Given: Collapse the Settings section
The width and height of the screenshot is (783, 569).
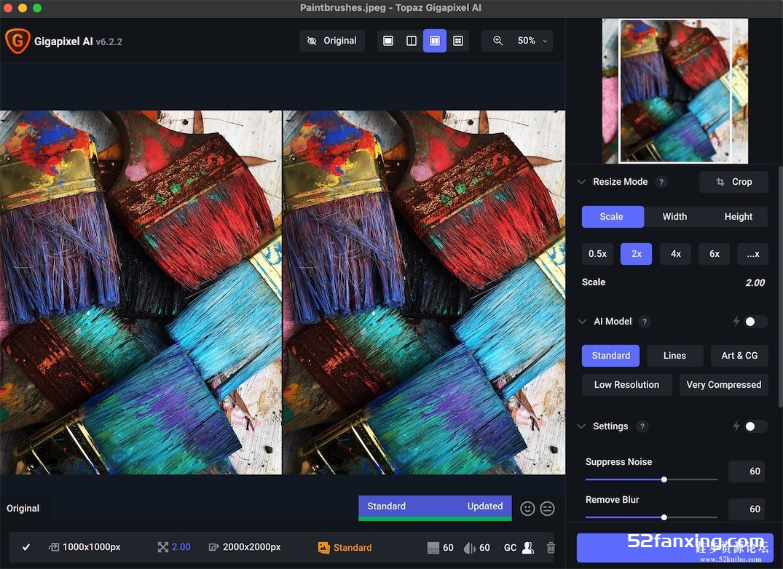Looking at the screenshot, I should pos(581,426).
